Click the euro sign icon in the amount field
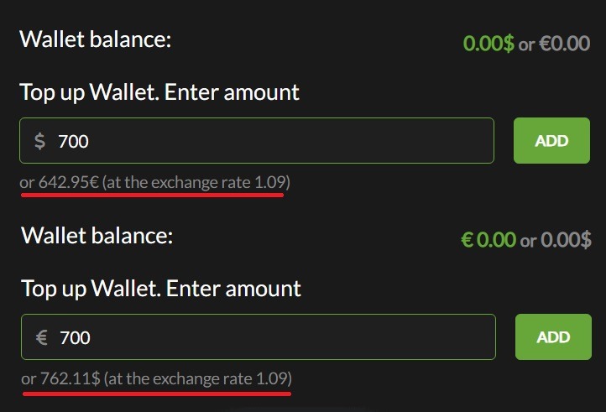The height and width of the screenshot is (412, 606). point(41,337)
